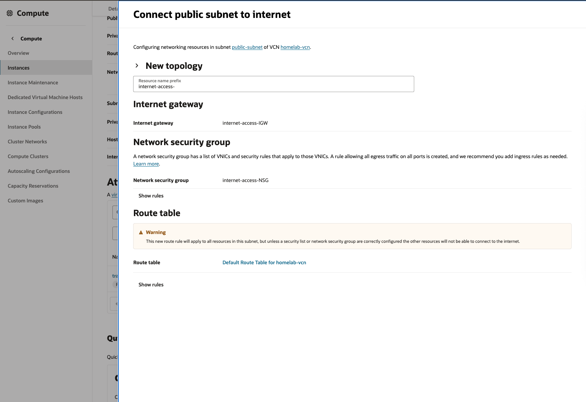Select Instances in the sidebar
Screen dimensions: 586x402
(19, 68)
